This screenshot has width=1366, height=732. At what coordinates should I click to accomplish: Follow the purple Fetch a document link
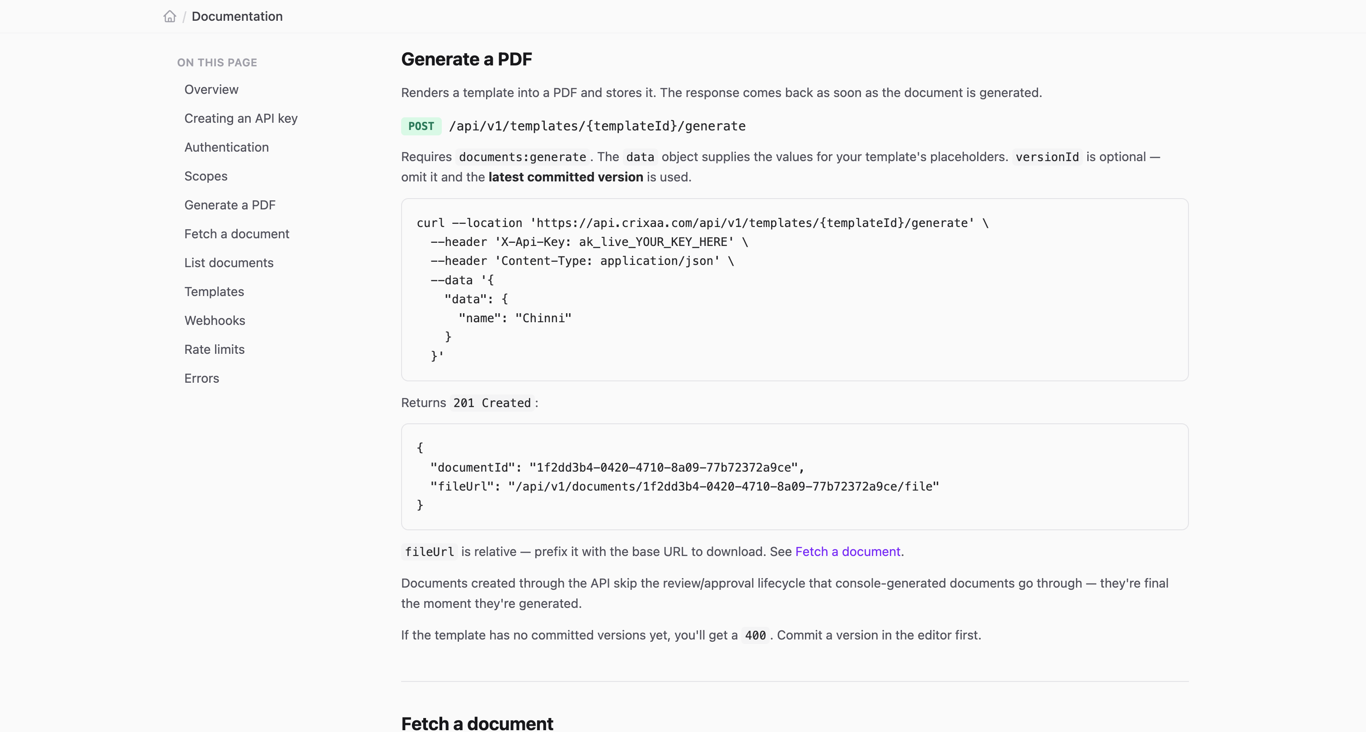click(847, 552)
